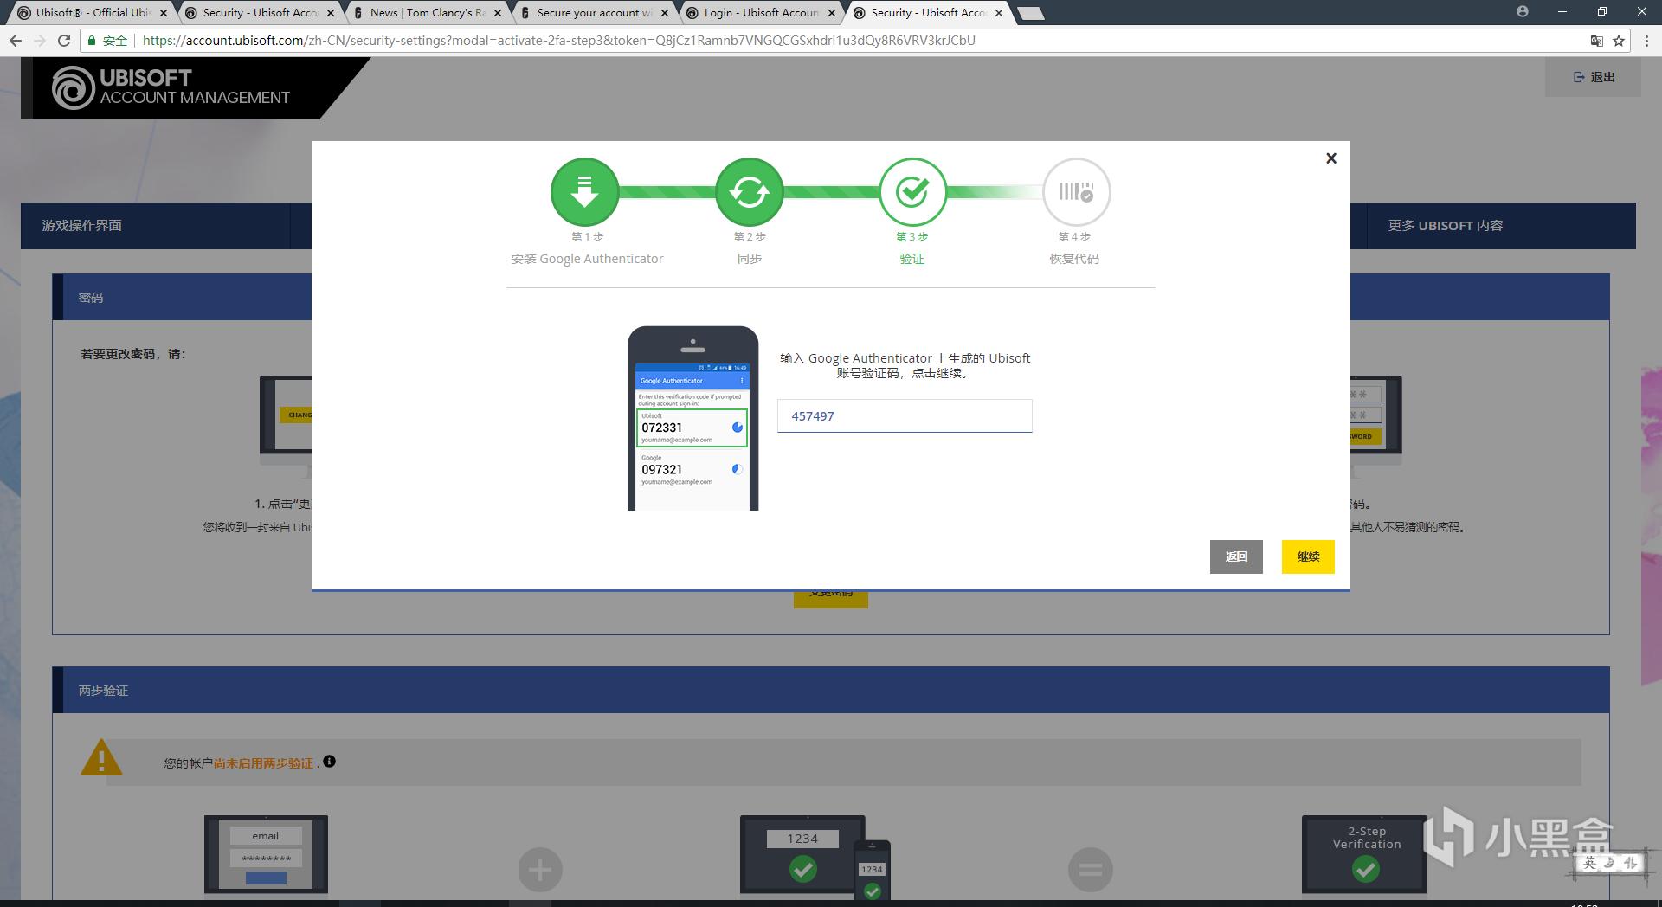Click the phone Google Authenticator illustration
This screenshot has width=1662, height=907.
pyautogui.click(x=692, y=418)
